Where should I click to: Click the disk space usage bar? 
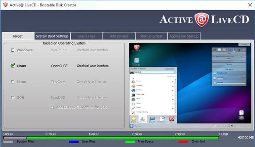coord(111,138)
